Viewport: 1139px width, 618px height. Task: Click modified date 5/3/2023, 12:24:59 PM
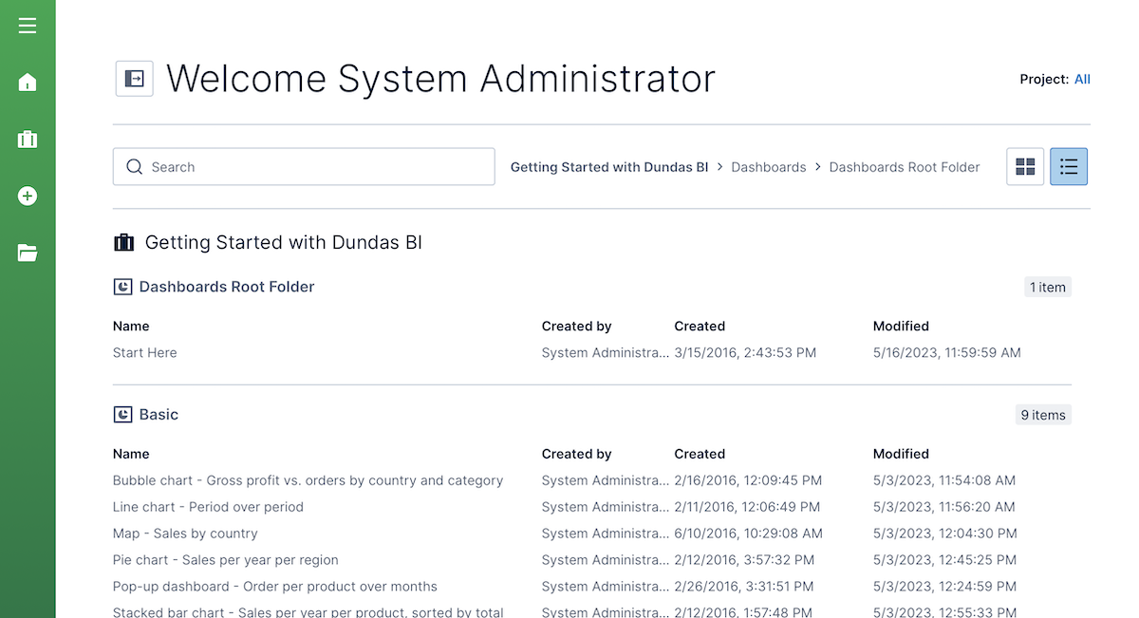tap(945, 587)
